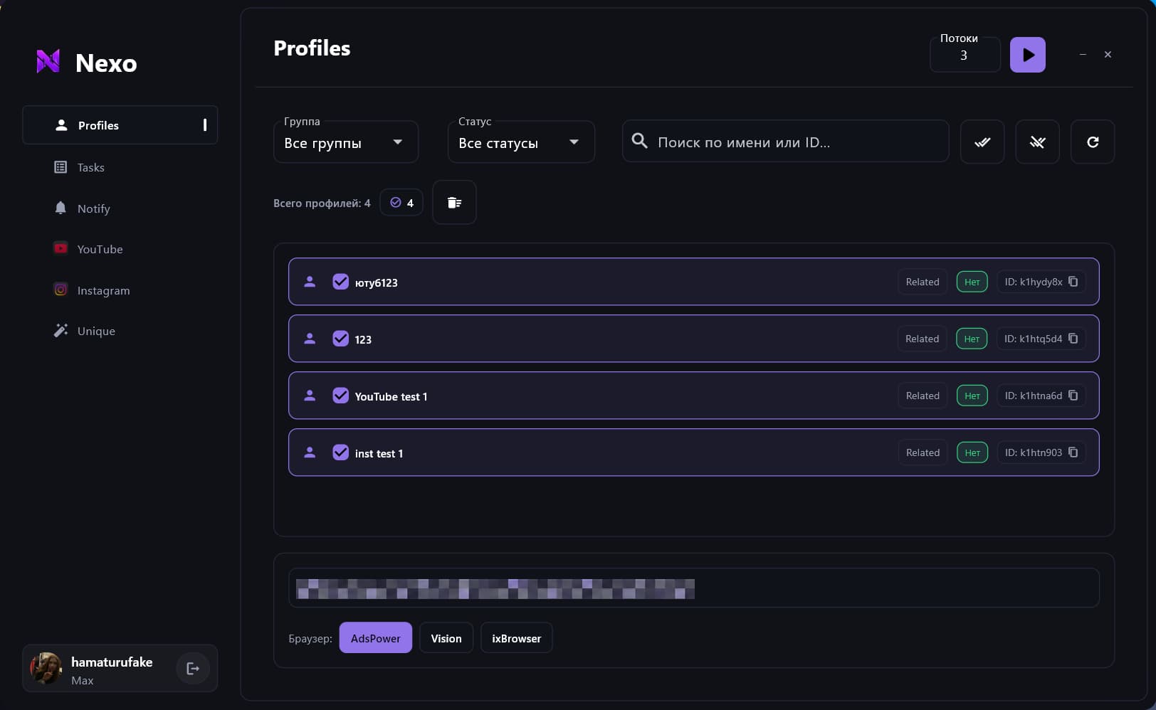Click the blurred path input field
This screenshot has width=1156, height=710.
[693, 588]
